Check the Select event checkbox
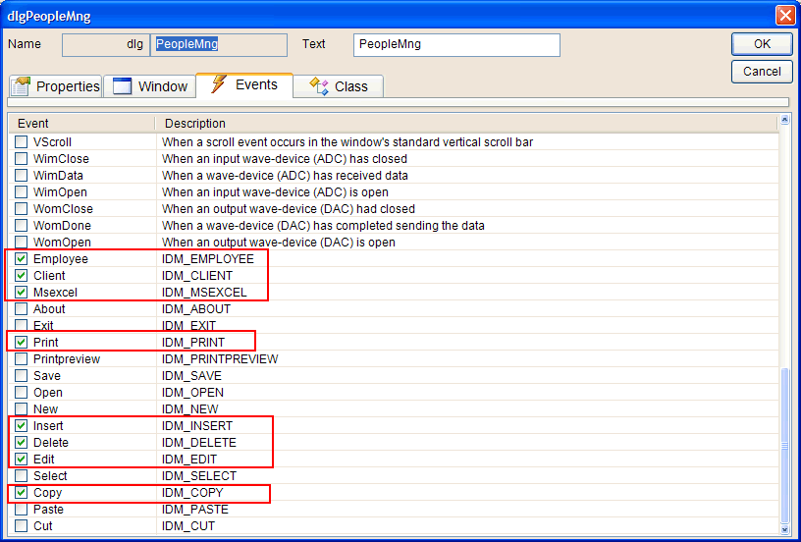 point(21,475)
